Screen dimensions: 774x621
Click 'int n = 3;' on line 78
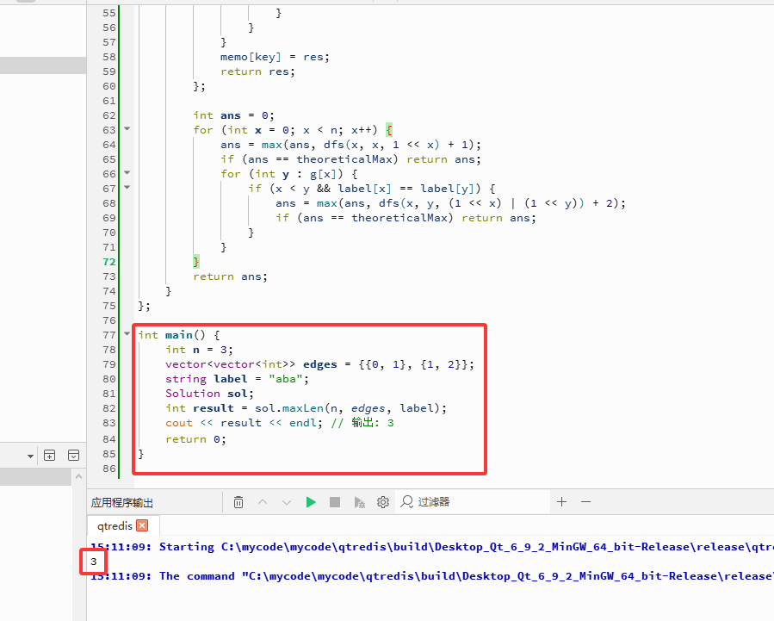[x=199, y=350]
